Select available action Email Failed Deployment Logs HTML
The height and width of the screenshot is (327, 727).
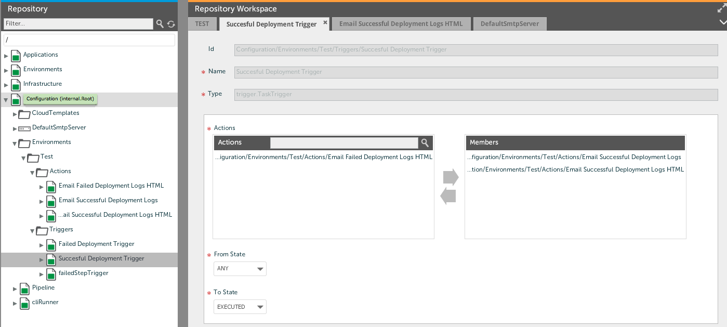click(323, 157)
